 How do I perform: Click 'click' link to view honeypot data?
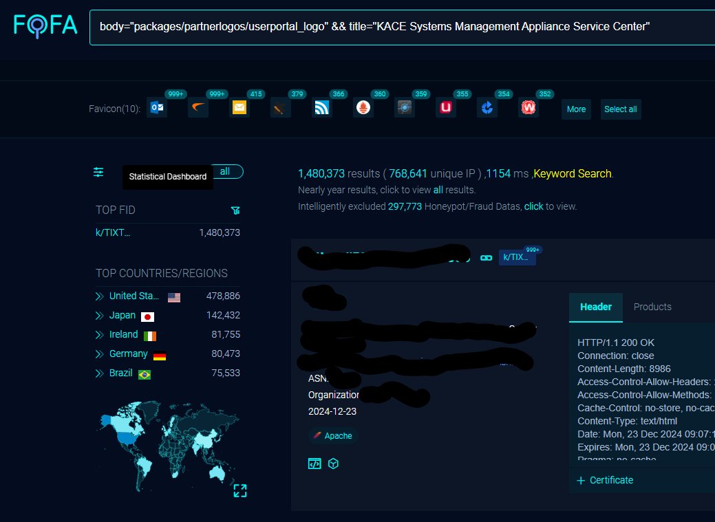(x=533, y=206)
